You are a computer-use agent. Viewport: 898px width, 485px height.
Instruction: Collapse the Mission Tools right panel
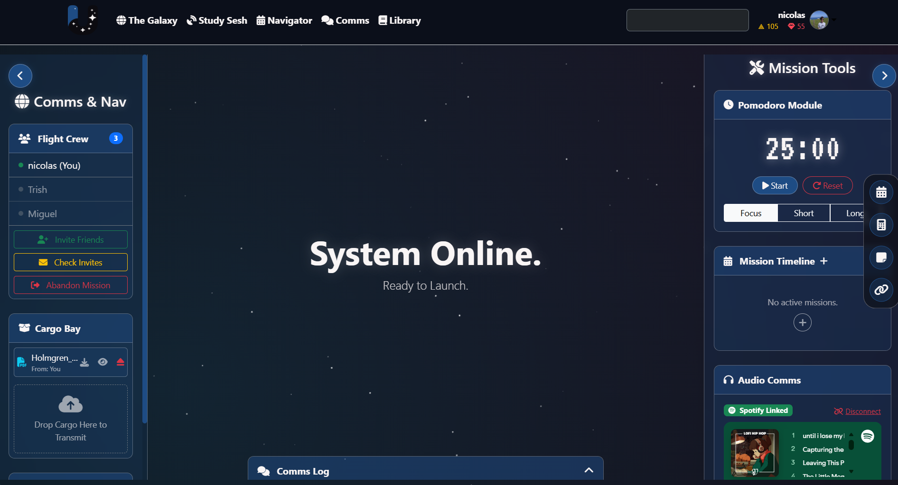[x=884, y=76]
